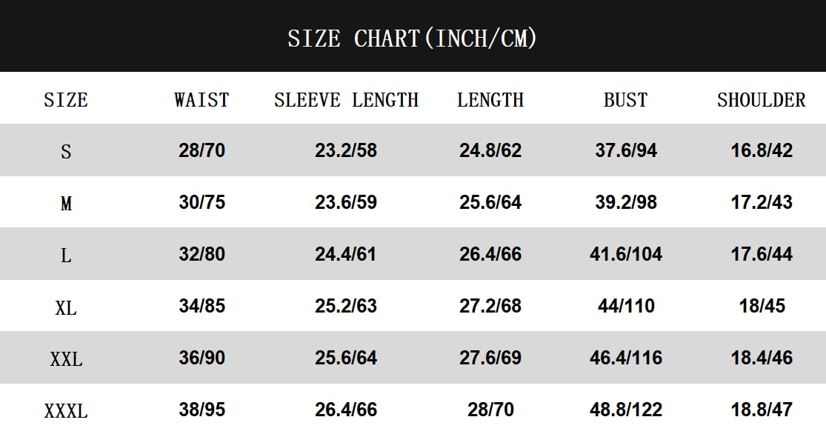This screenshot has height=434, width=826.
Task: Select the SIZE column header
Action: click(x=66, y=99)
